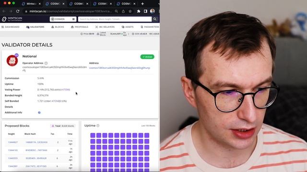
Task: Click the mintscan.io address bar URL
Action: [x=71, y=11]
